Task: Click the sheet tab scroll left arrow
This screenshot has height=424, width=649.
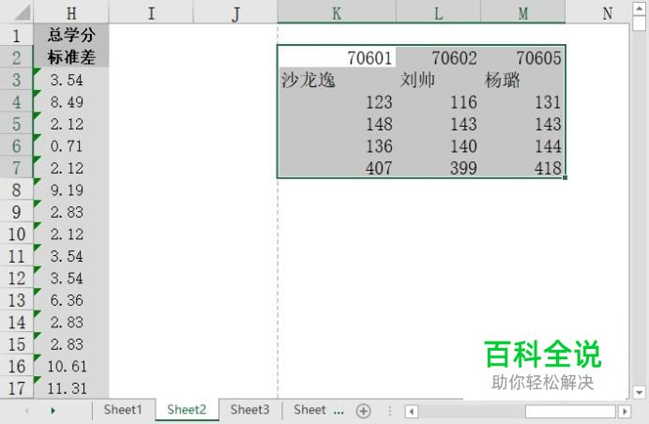Action: click(27, 411)
